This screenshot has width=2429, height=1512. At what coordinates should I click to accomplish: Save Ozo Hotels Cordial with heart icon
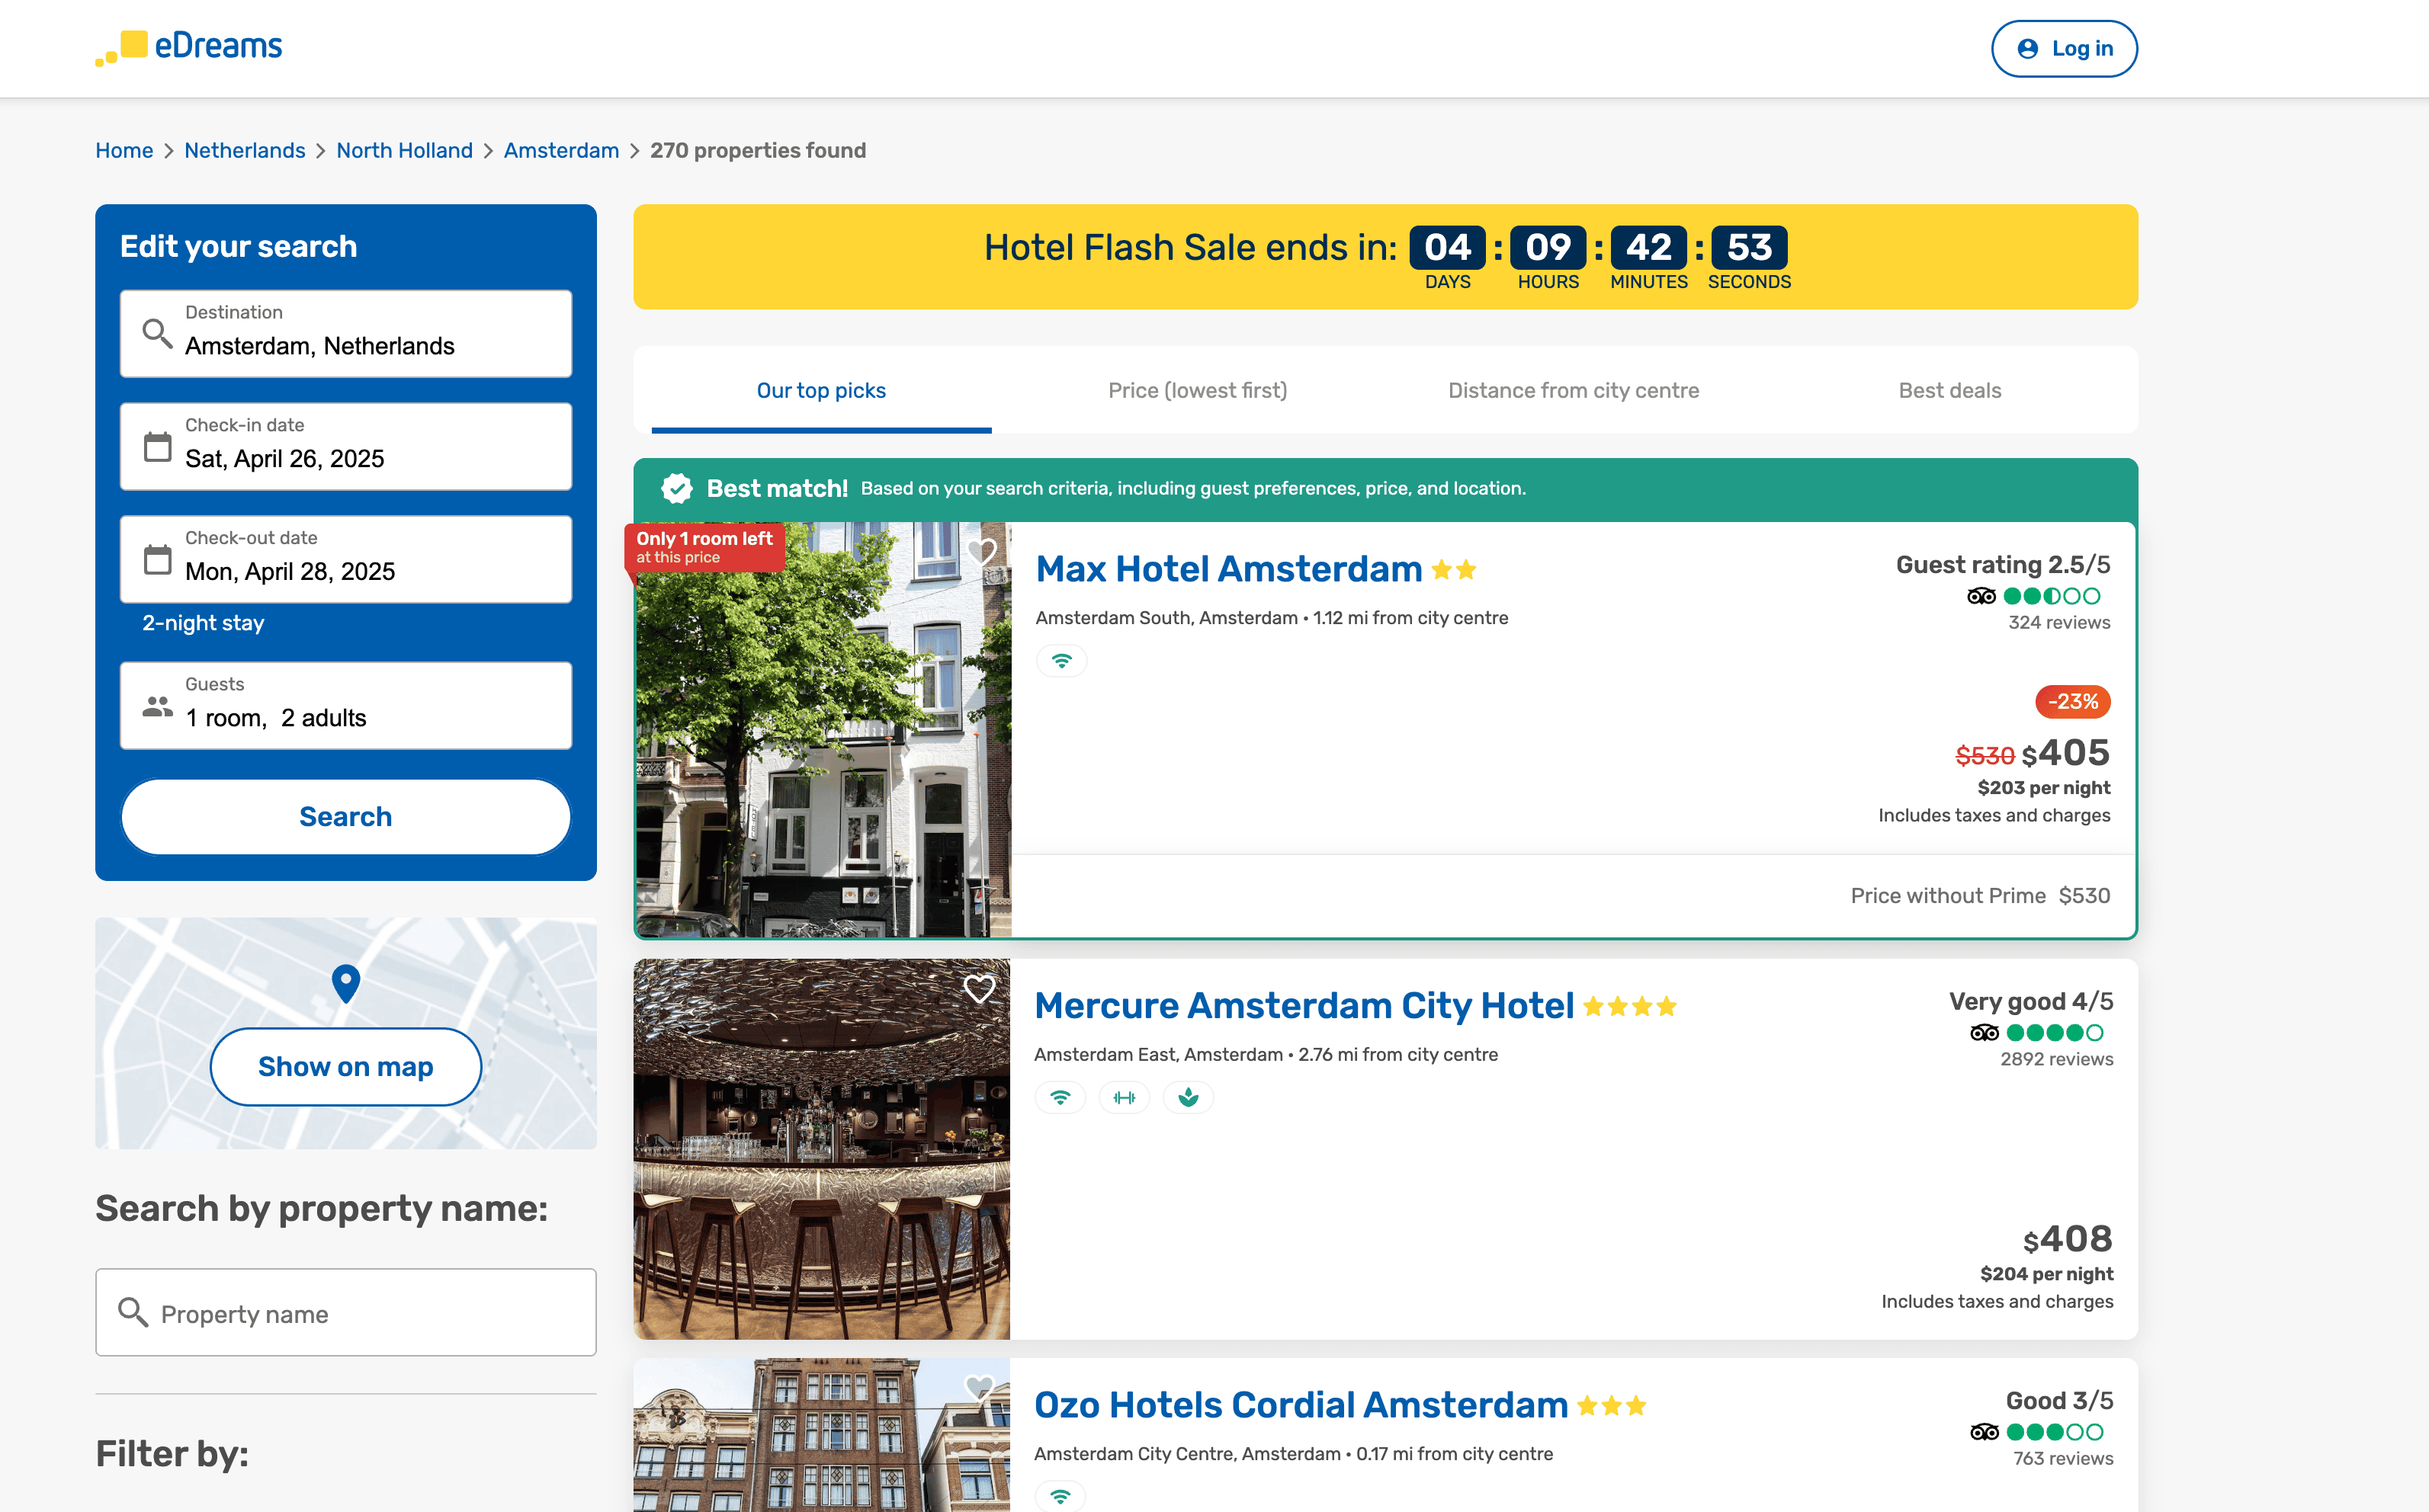coord(980,1388)
